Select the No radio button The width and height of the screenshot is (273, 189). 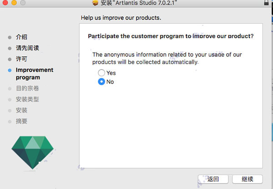(x=101, y=82)
